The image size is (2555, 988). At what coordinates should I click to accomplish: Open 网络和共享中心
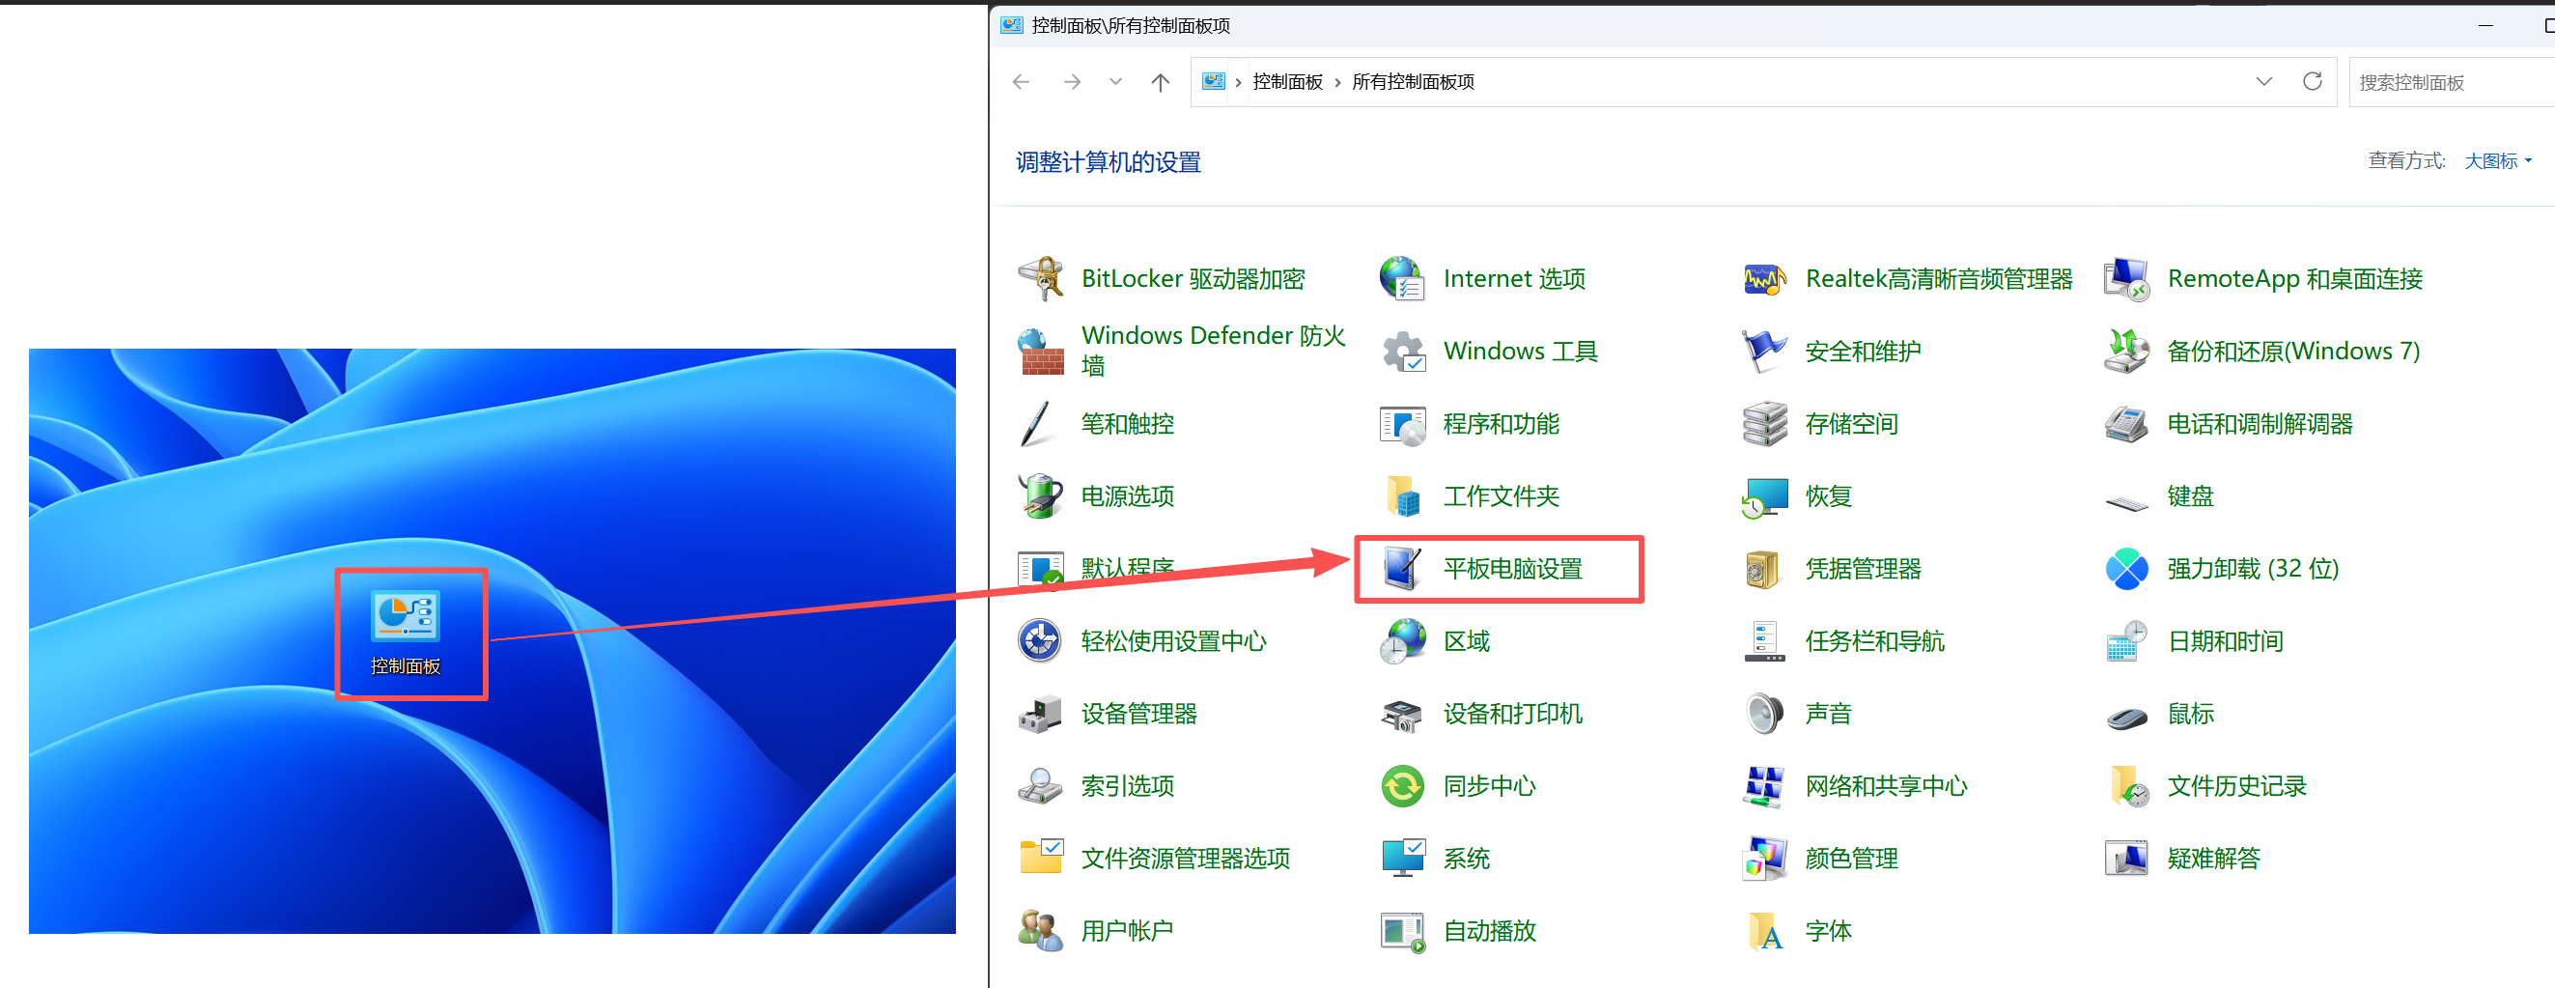coord(1887,785)
